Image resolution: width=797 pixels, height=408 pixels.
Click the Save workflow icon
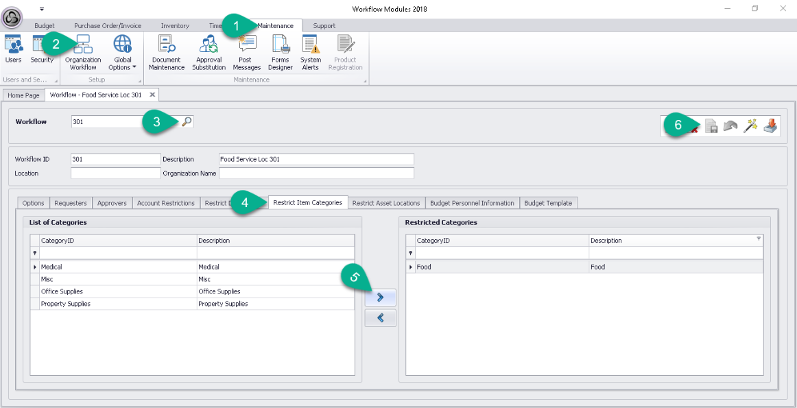[712, 126]
